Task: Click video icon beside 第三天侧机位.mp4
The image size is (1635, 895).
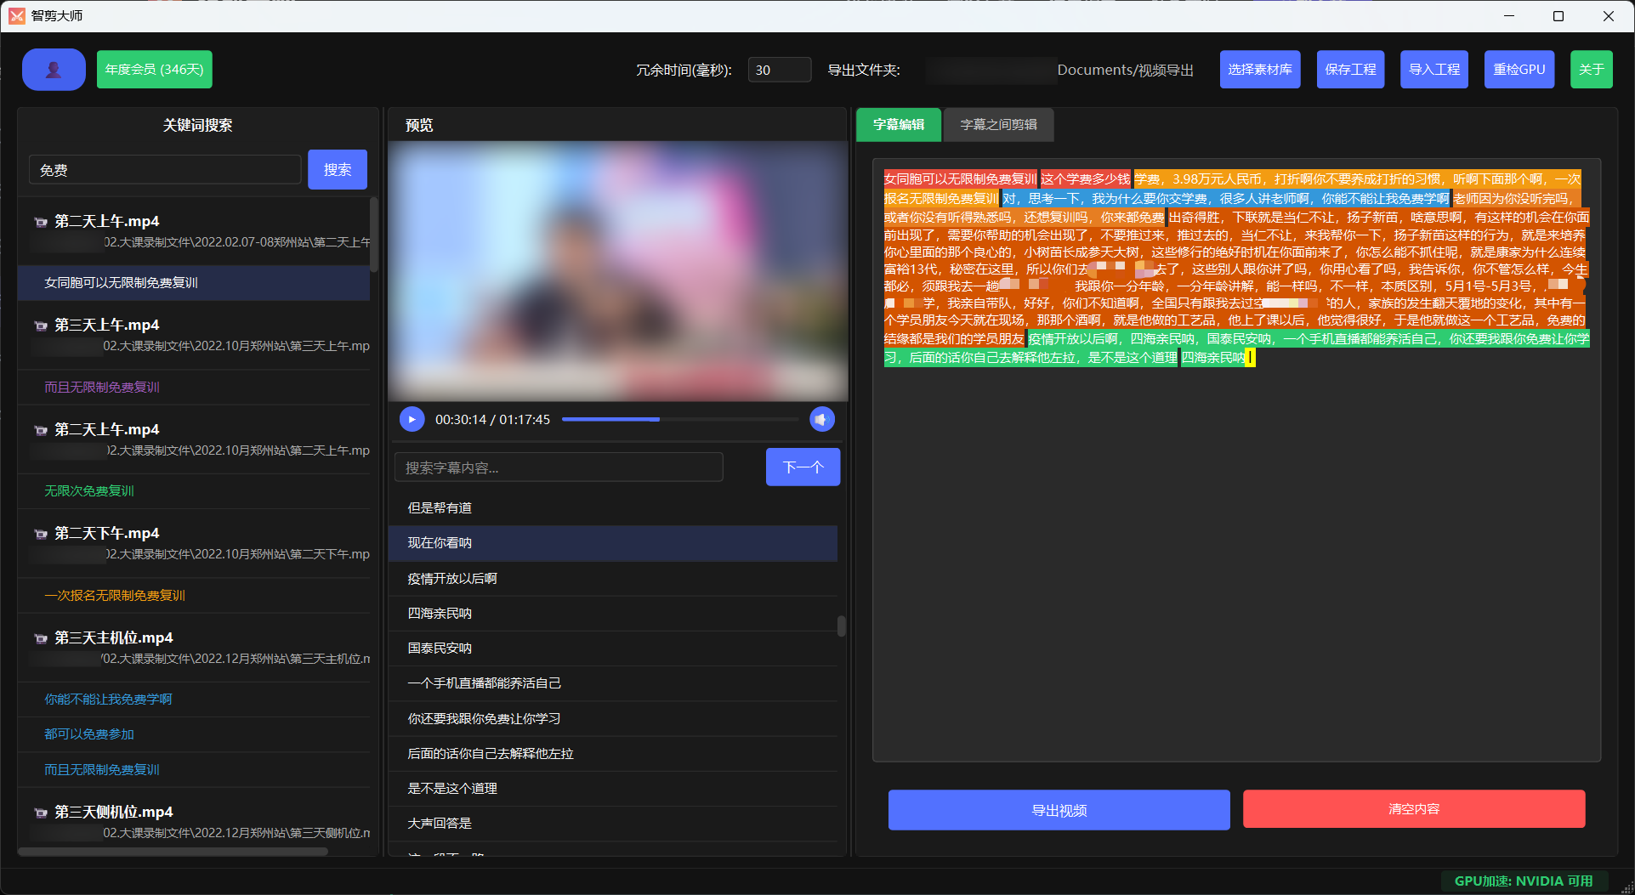Action: 40,813
